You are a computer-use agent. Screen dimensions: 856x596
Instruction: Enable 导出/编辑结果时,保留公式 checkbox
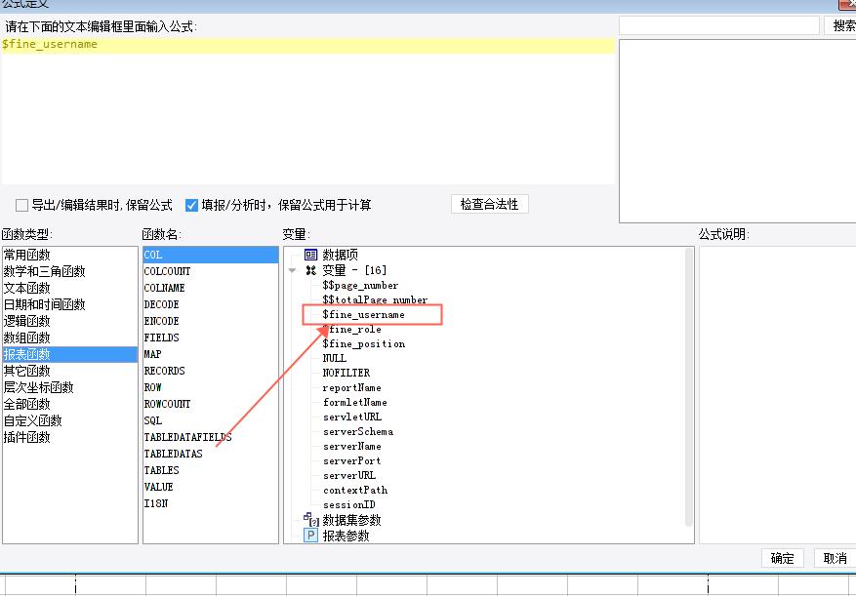click(x=21, y=205)
